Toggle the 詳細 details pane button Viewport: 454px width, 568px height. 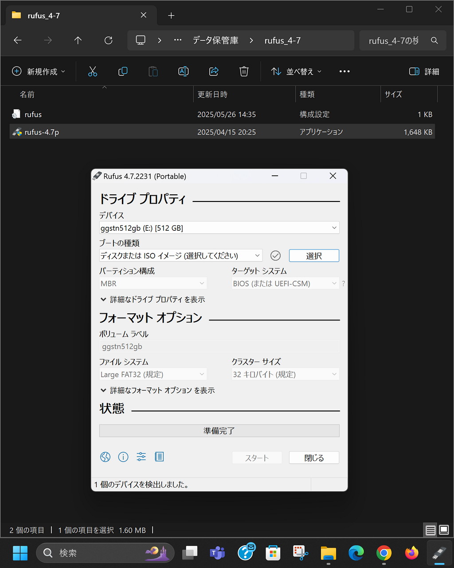(x=424, y=71)
